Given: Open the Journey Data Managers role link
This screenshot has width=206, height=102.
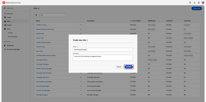Looking at the screenshot, I should [x=43, y=90].
